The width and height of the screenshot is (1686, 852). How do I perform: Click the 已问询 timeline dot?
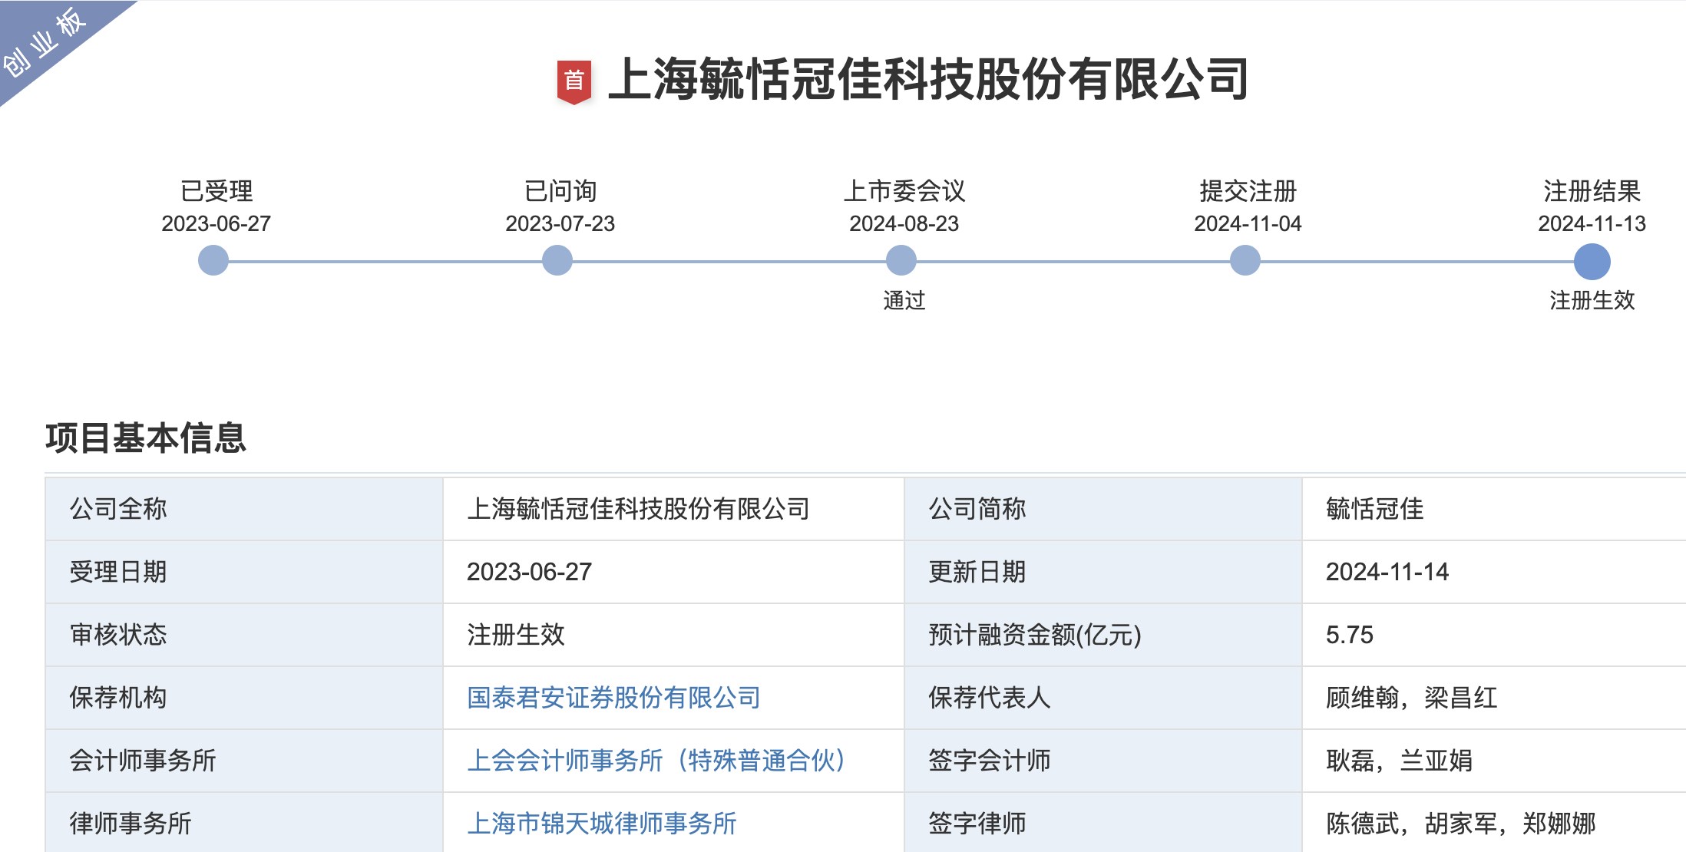pos(557,260)
